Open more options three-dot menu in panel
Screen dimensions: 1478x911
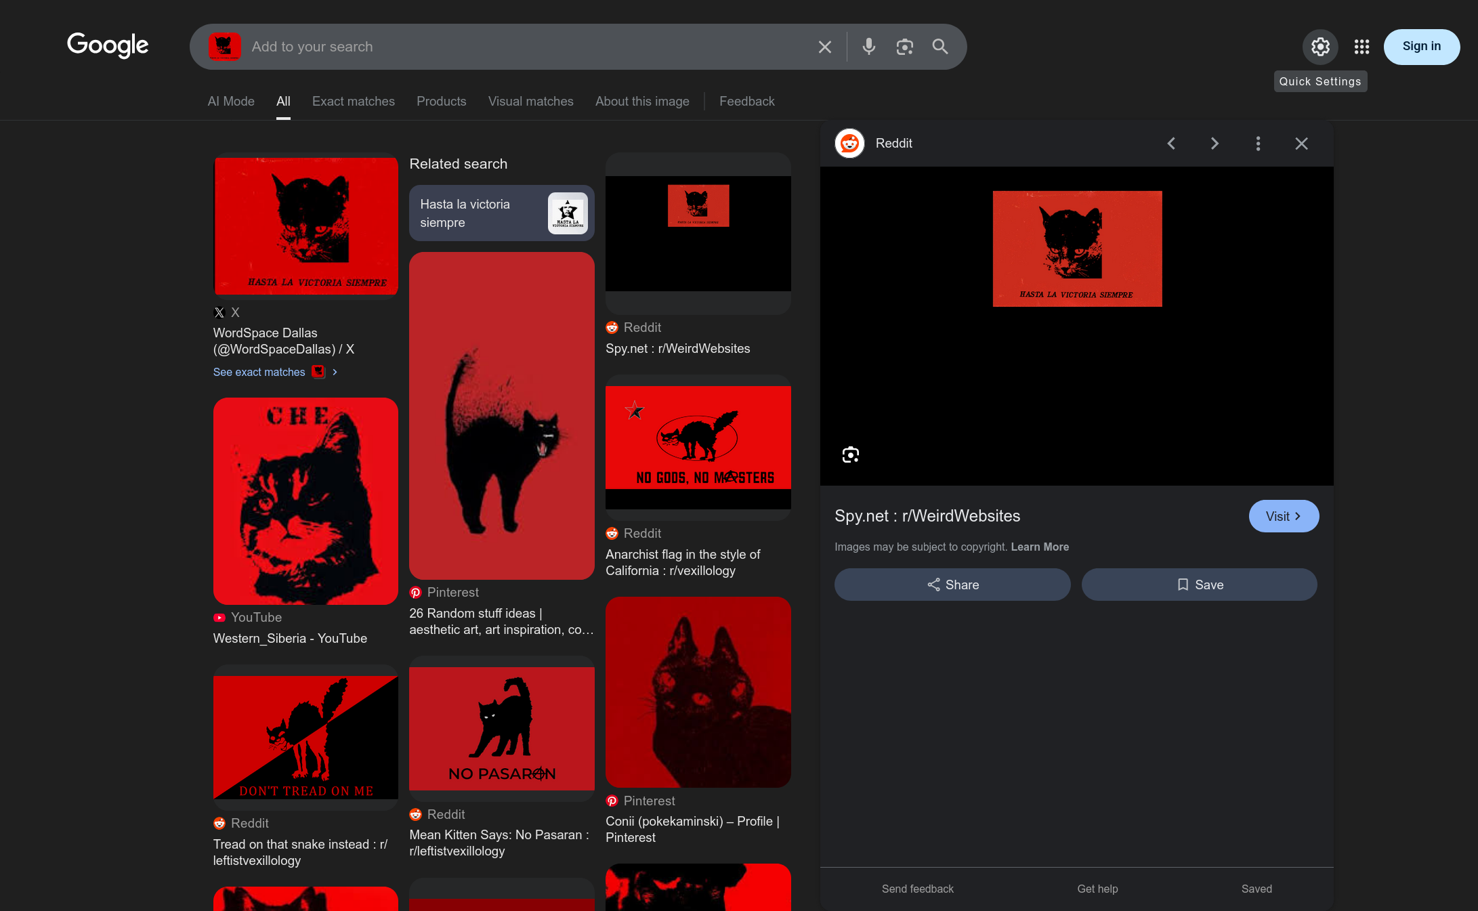click(x=1258, y=144)
